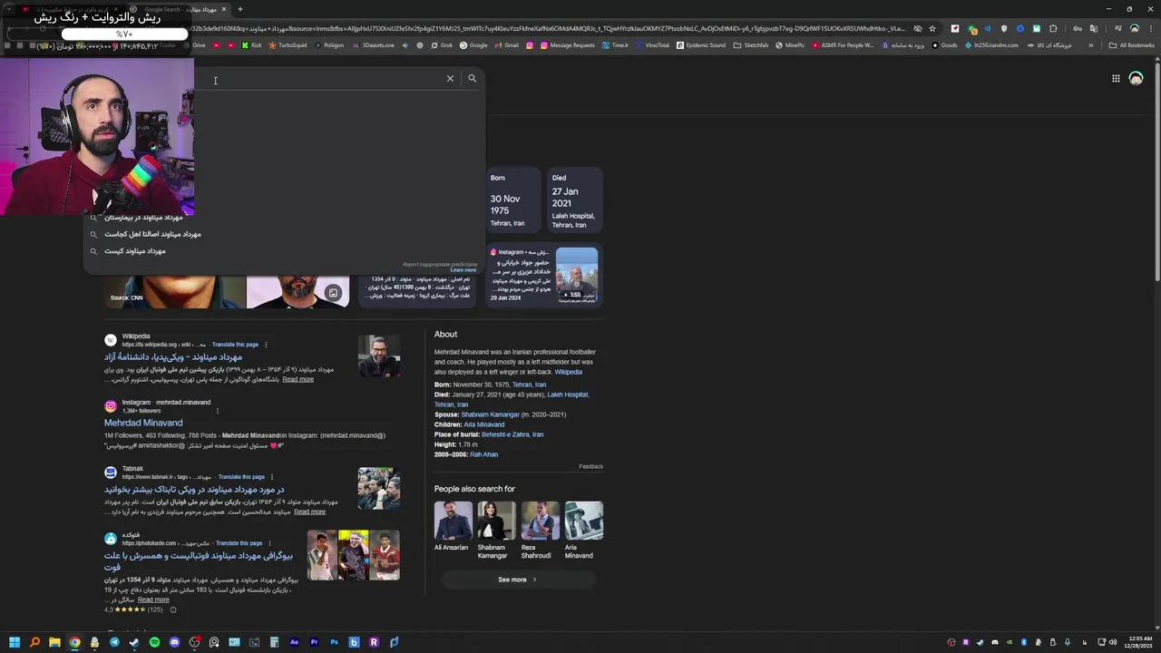Clear the Google search box text
1161x653 pixels.
pos(450,79)
